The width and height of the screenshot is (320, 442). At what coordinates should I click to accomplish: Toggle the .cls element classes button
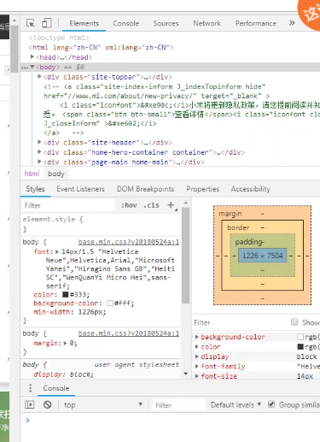[151, 205]
